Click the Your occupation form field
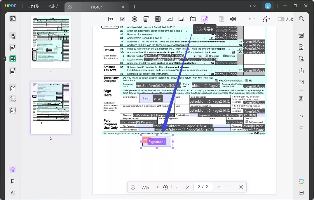This screenshot has width=314, height=200. [x=210, y=101]
